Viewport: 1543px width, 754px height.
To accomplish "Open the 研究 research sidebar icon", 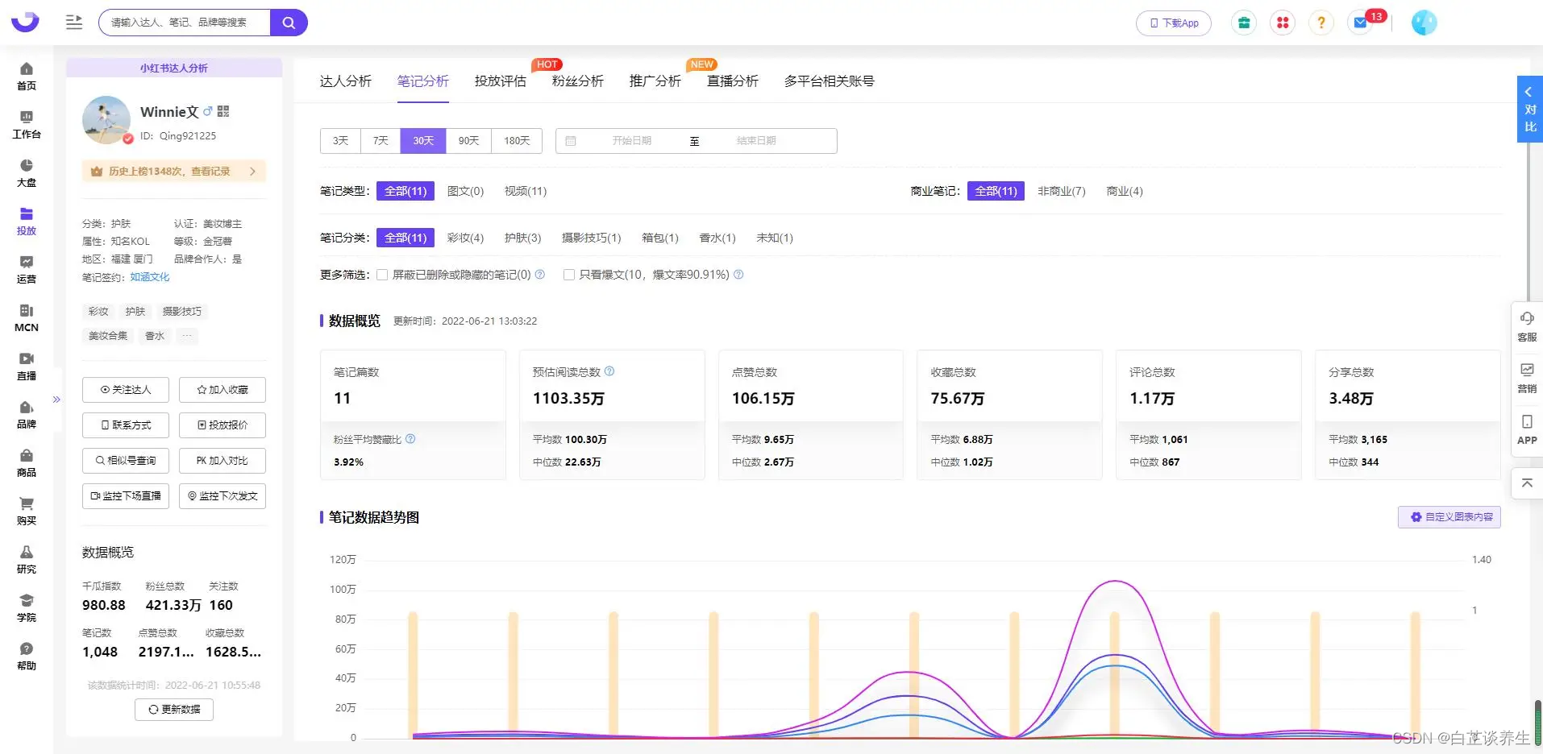I will [x=27, y=559].
